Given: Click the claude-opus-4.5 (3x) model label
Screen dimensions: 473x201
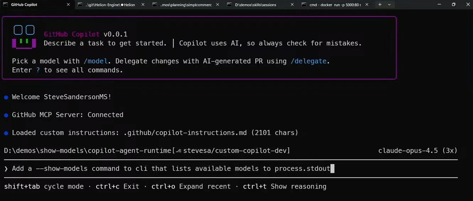Looking at the screenshot, I should coord(418,151).
